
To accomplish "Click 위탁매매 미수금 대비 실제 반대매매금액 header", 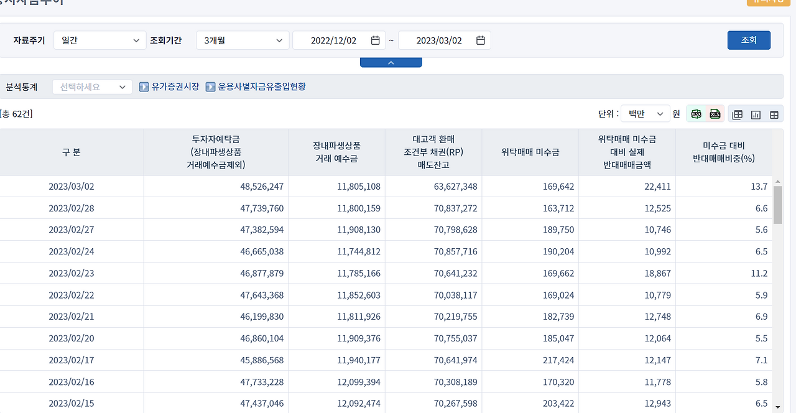I will point(627,152).
